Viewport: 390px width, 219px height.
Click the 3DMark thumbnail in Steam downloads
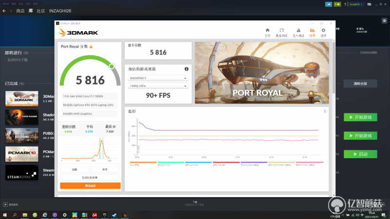point(22,99)
